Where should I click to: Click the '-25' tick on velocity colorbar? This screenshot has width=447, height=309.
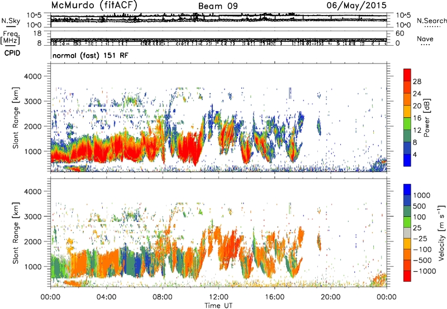click(420, 238)
